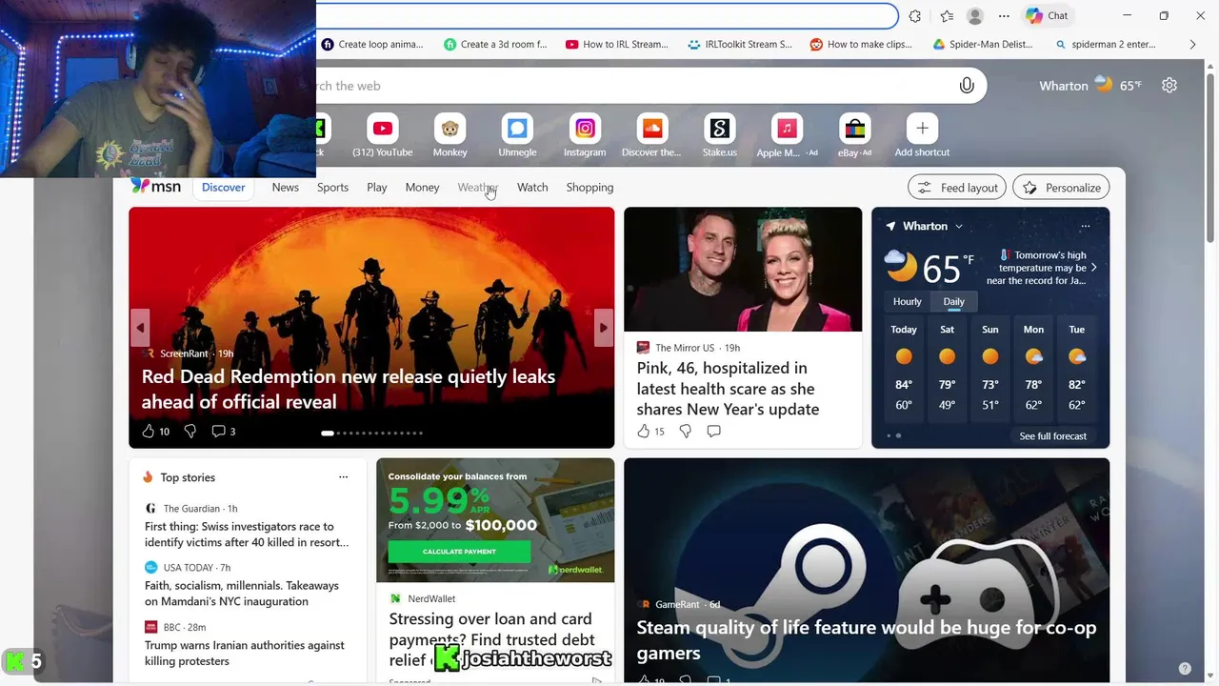Viewport: 1219px width, 686px height.
Task: Open the Discover the... SoundCloud shortcut
Action: [x=651, y=136]
